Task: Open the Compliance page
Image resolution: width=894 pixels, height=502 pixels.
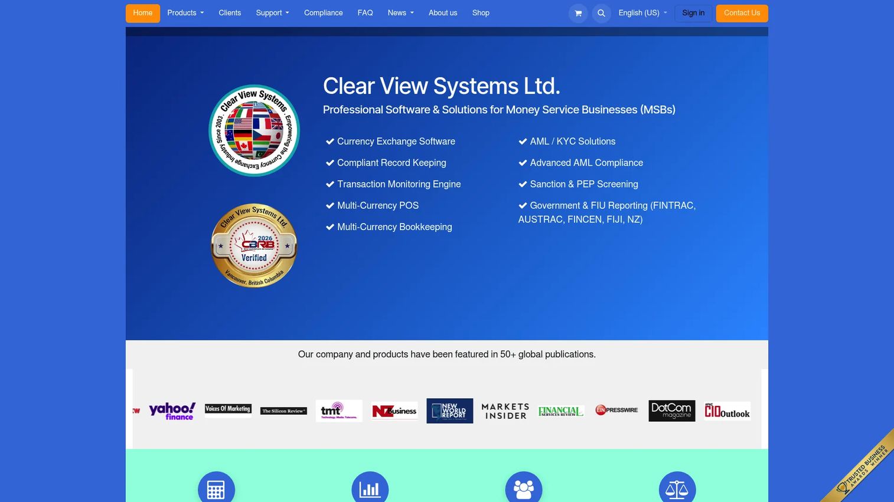Action: tap(323, 13)
